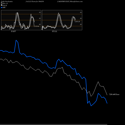Select the 'Fast K' legend label
This screenshot has width=125, height=125.
tap(5, 5)
